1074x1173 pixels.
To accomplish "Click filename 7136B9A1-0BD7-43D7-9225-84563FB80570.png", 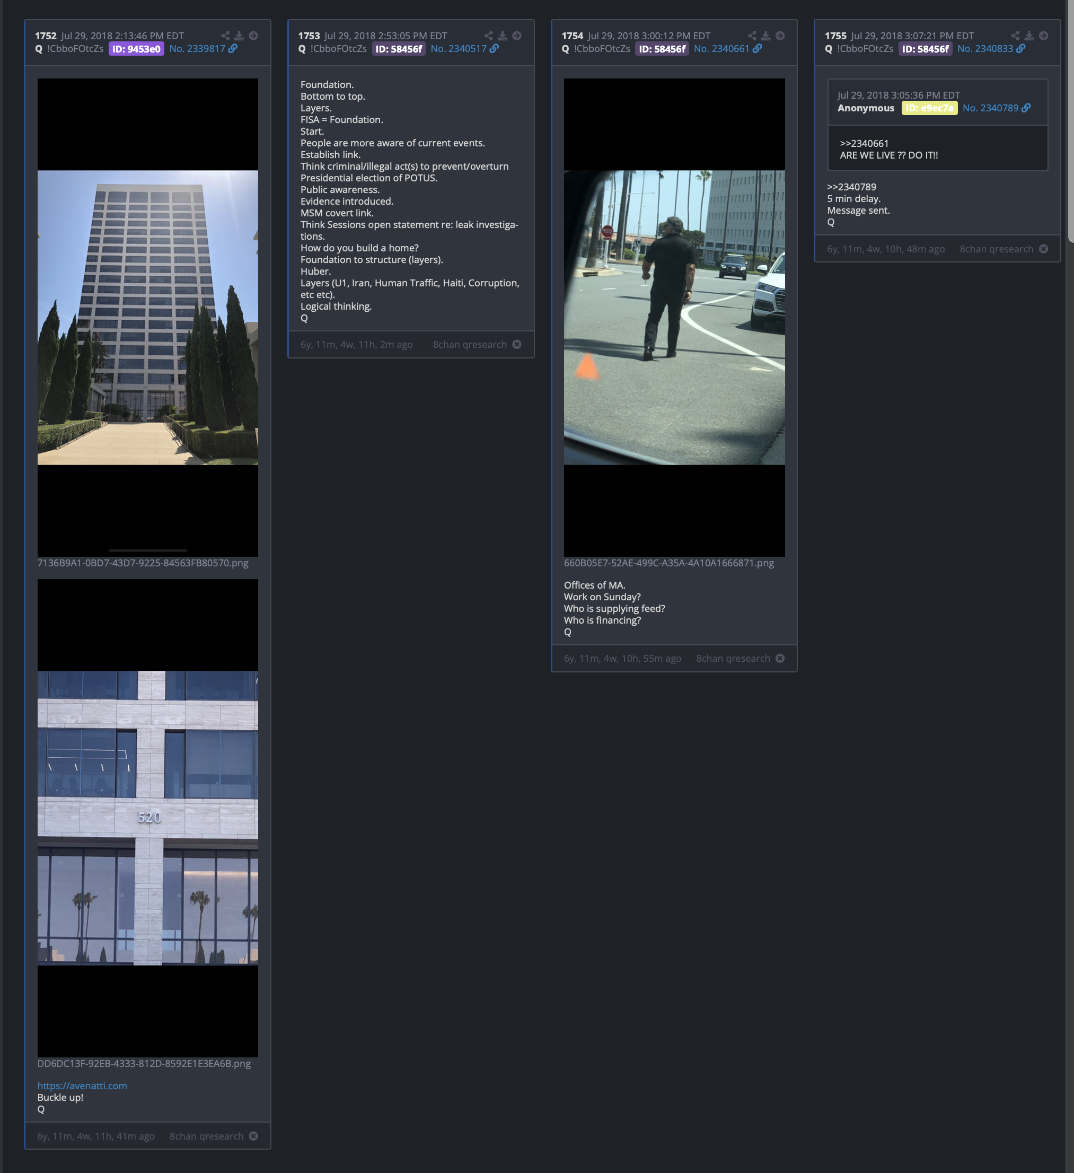I will tap(143, 563).
